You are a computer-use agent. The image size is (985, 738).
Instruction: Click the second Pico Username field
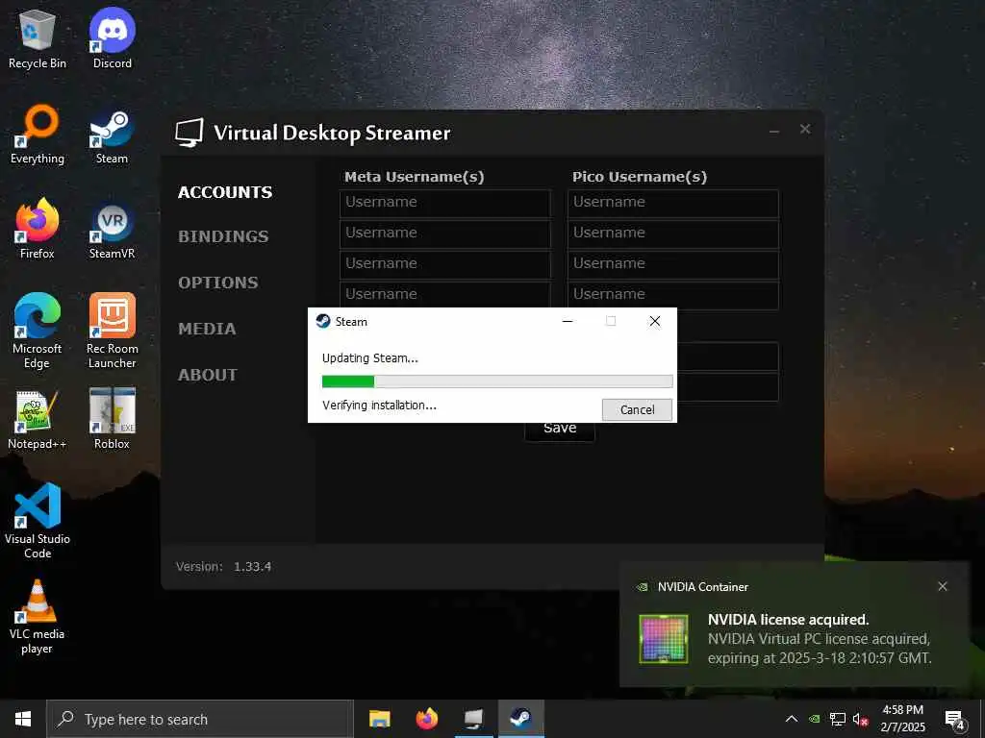[672, 234]
